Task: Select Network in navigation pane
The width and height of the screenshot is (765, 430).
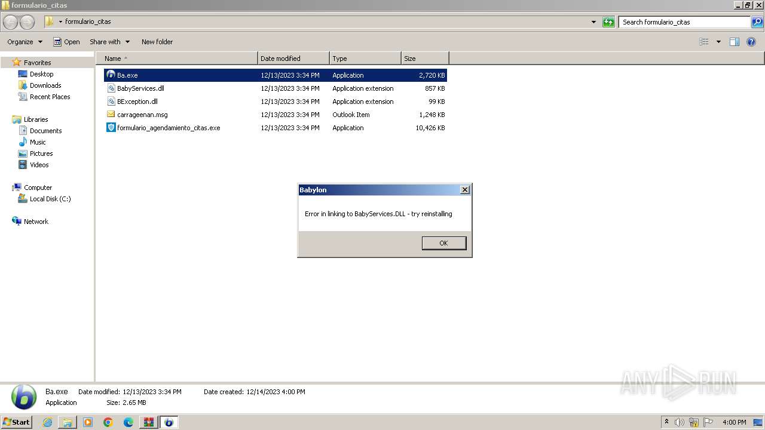Action: click(x=36, y=222)
